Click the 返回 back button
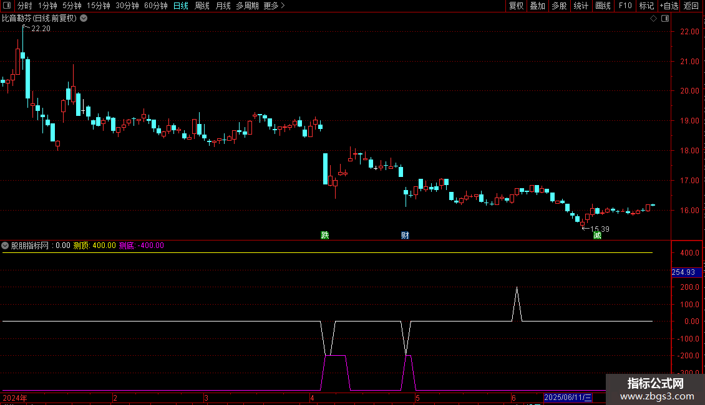Image resolution: width=705 pixels, height=405 pixels. (x=691, y=6)
